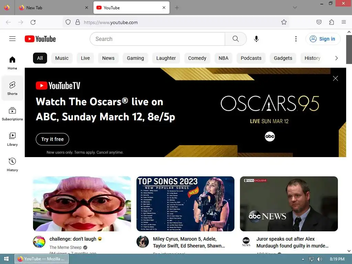Viewport: 352px width, 264px height.
Task: Open Subscriptions in the sidebar
Action: click(x=12, y=114)
